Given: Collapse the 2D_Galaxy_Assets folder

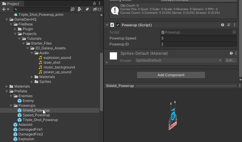Looking at the screenshot, I should (x=28, y=48).
